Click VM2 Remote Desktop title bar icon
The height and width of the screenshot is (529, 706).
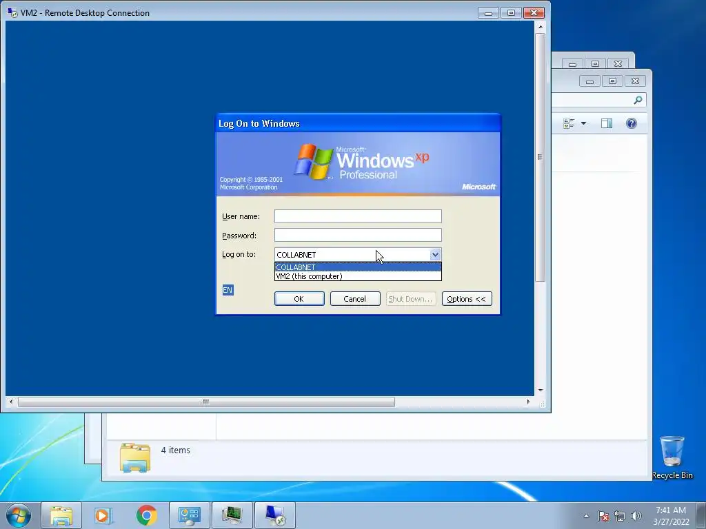12,12
